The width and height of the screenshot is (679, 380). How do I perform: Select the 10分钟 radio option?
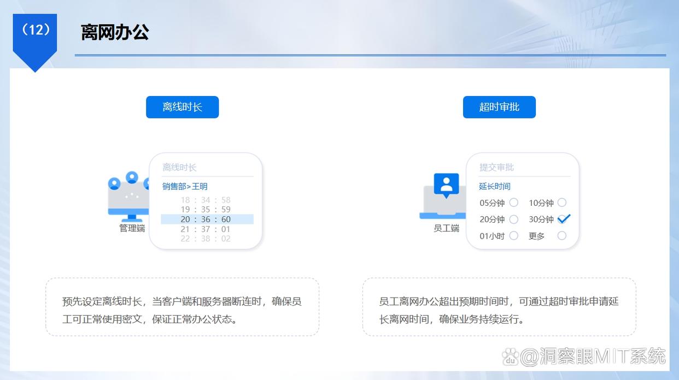pyautogui.click(x=561, y=203)
